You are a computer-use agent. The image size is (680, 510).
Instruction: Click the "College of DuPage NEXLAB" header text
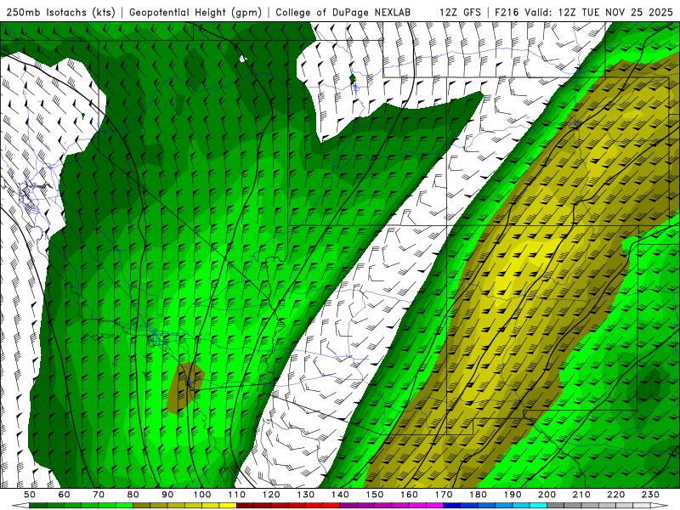point(343,12)
